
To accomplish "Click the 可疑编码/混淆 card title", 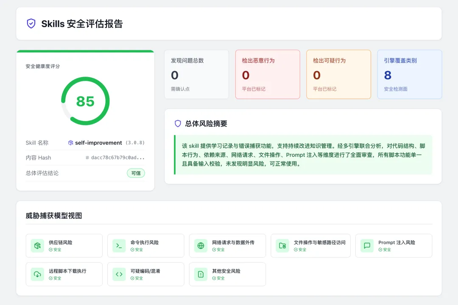I will 145,271.
